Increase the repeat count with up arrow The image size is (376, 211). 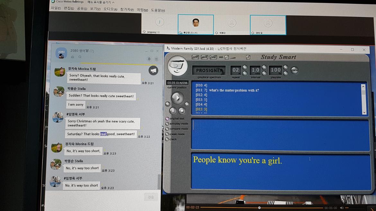pyautogui.click(x=245, y=67)
